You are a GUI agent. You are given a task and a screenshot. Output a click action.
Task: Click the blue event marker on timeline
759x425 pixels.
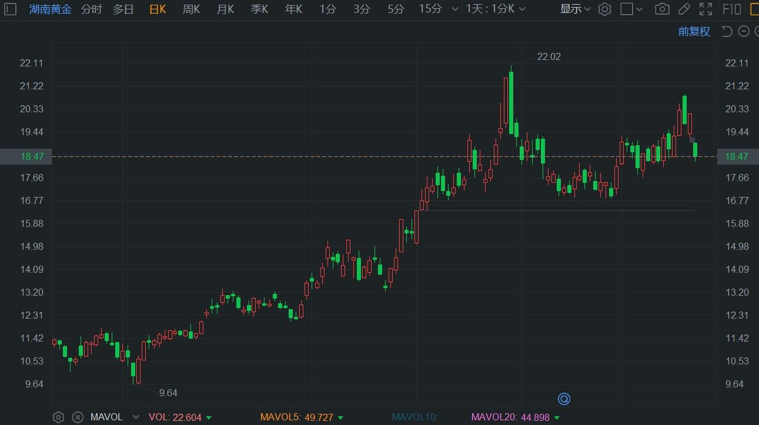point(564,400)
